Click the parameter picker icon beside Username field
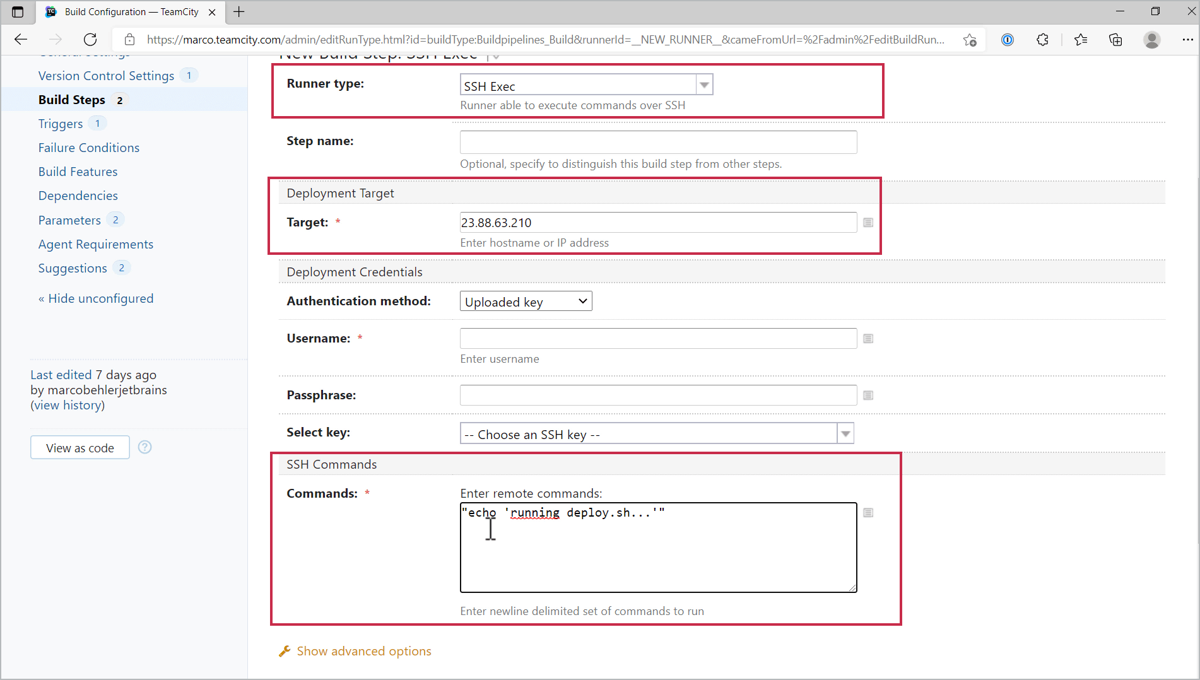This screenshot has height=680, width=1200. pyautogui.click(x=868, y=339)
